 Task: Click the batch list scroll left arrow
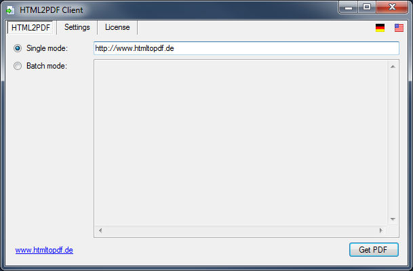100,230
